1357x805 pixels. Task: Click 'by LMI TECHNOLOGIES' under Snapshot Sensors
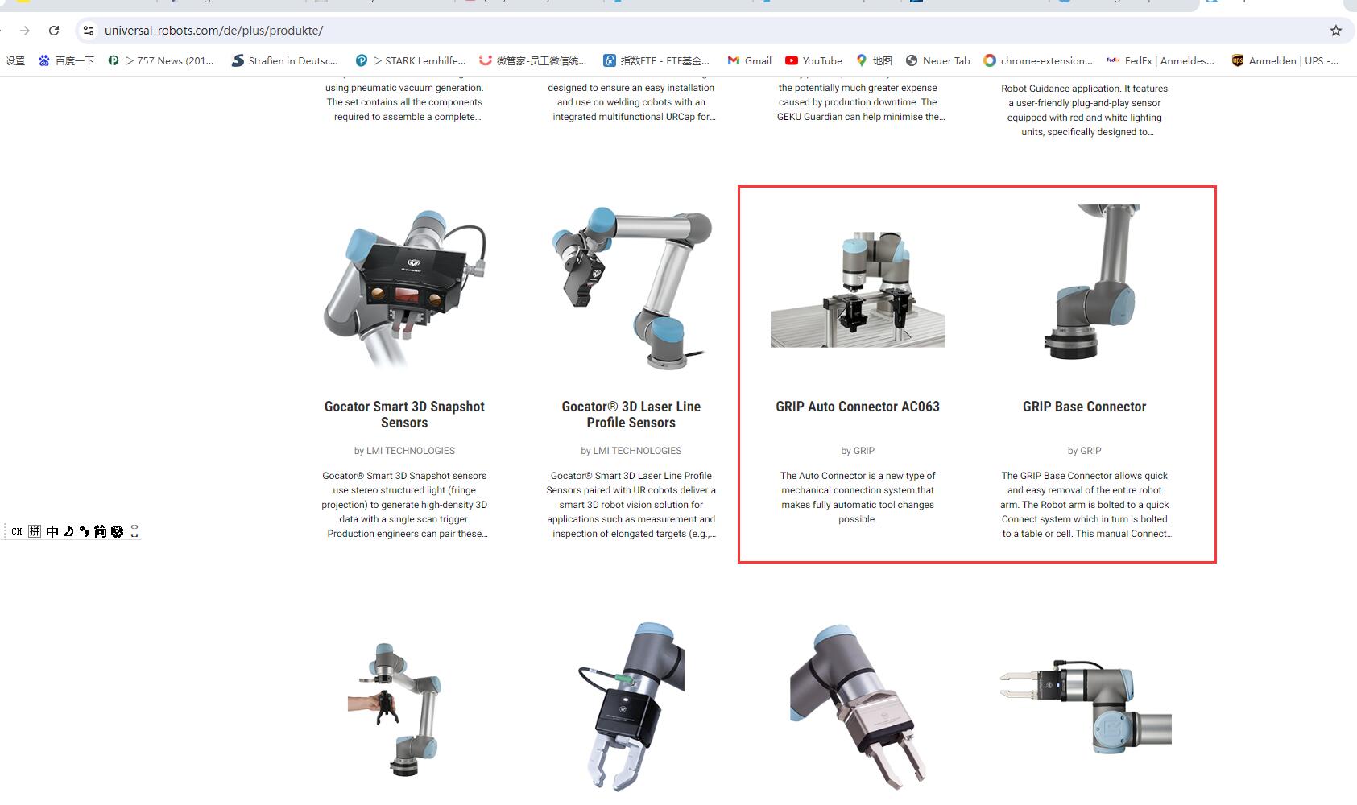tap(404, 451)
